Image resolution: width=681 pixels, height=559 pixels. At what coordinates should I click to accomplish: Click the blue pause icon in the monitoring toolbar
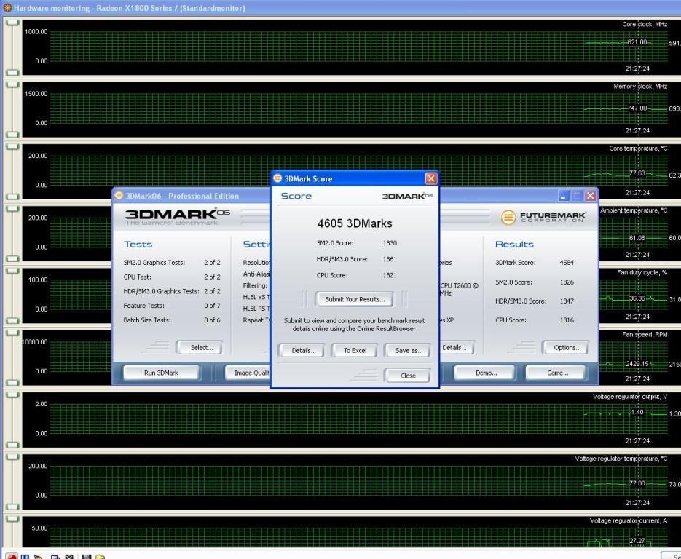25,556
